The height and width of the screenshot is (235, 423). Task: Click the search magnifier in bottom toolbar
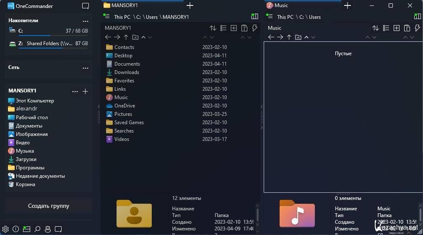pos(37,229)
